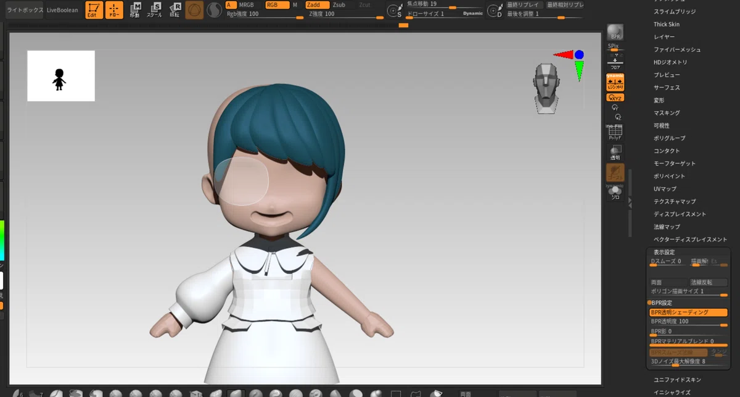Image resolution: width=740 pixels, height=397 pixels.
Task: Adjust 3Dノイズ最大解像度 slider
Action: [x=689, y=362]
